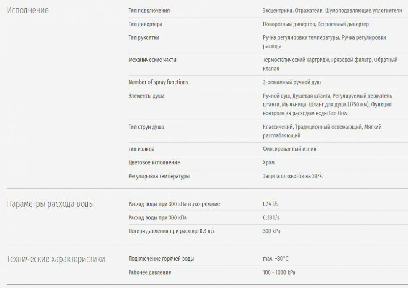Click the "max. +80°C" hot water value
This screenshot has height=288, width=408.
[276, 259]
